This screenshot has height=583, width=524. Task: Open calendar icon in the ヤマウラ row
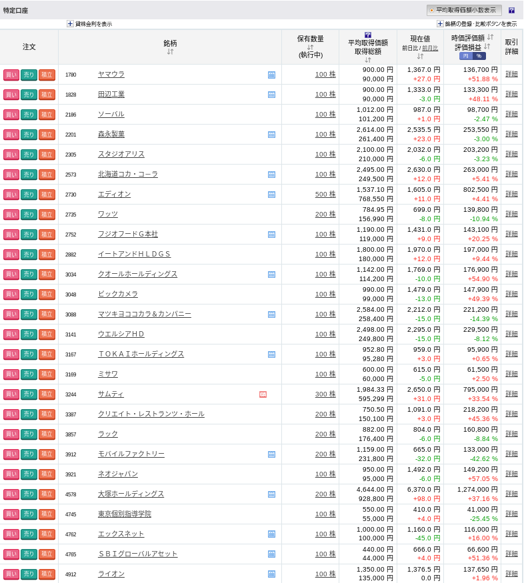pos(272,75)
